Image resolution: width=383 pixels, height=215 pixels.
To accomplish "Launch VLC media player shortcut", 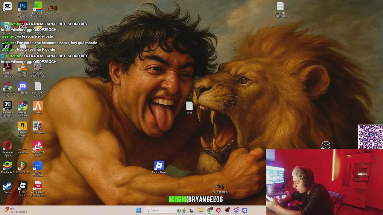I will [22, 70].
